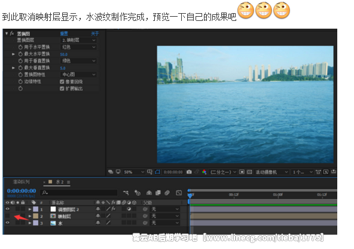Expand layer 1 调整图层 2 twirl arrow
The image size is (354, 249).
[x=30, y=210]
